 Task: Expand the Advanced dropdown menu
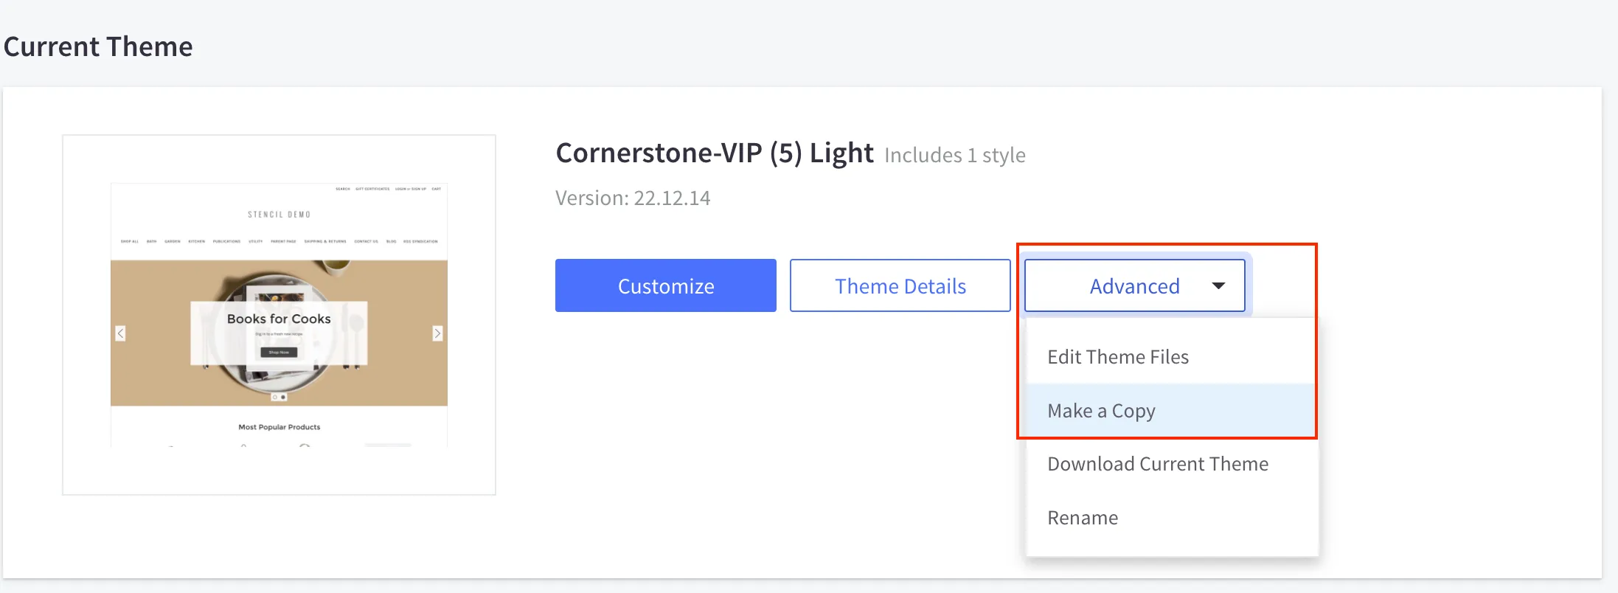pos(1133,285)
